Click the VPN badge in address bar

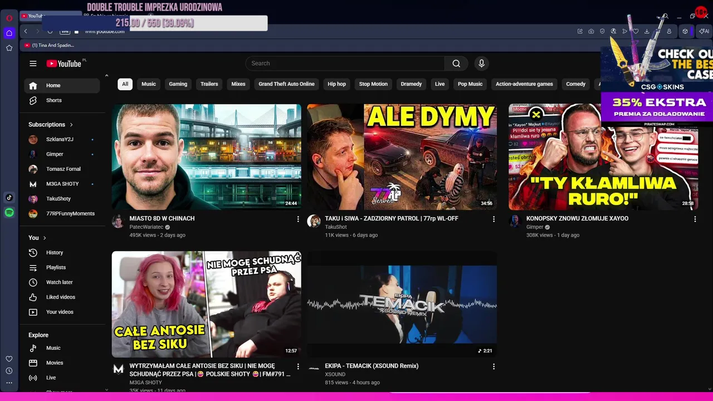[65, 31]
